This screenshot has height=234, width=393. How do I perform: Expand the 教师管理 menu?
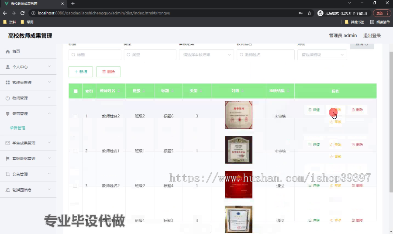pos(28,98)
